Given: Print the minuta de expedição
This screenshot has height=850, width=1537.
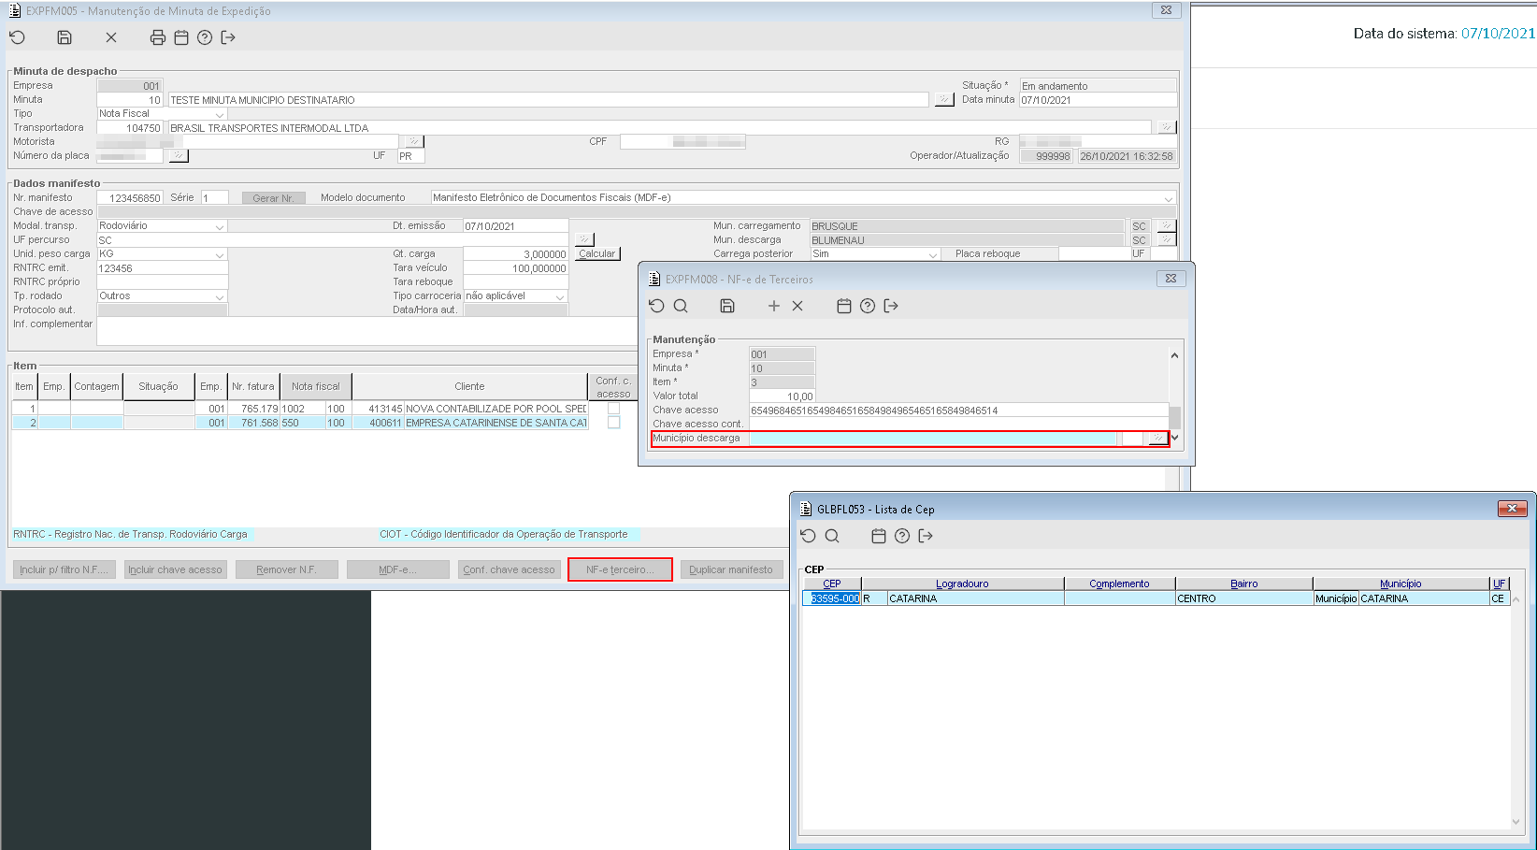Looking at the screenshot, I should [x=158, y=37].
